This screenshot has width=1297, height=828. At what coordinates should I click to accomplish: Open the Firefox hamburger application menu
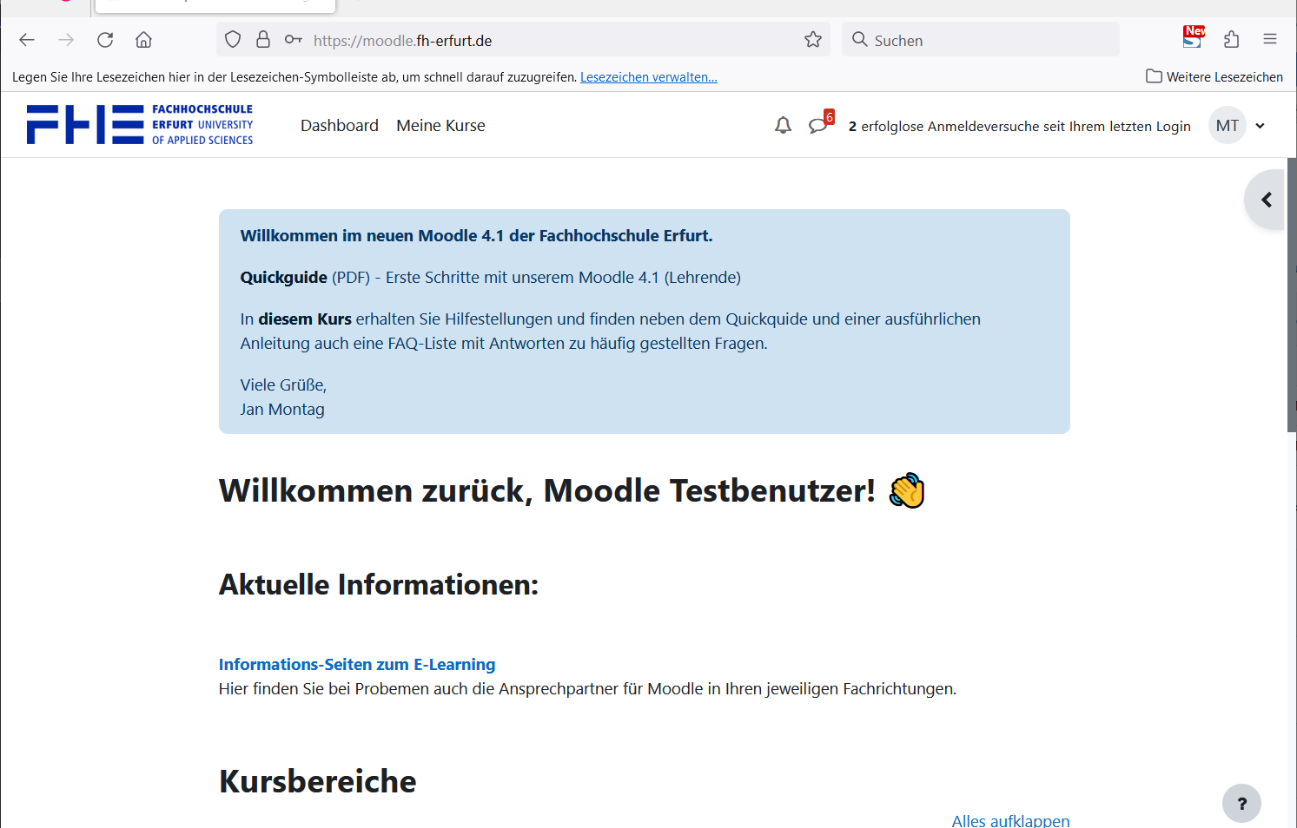(1270, 40)
